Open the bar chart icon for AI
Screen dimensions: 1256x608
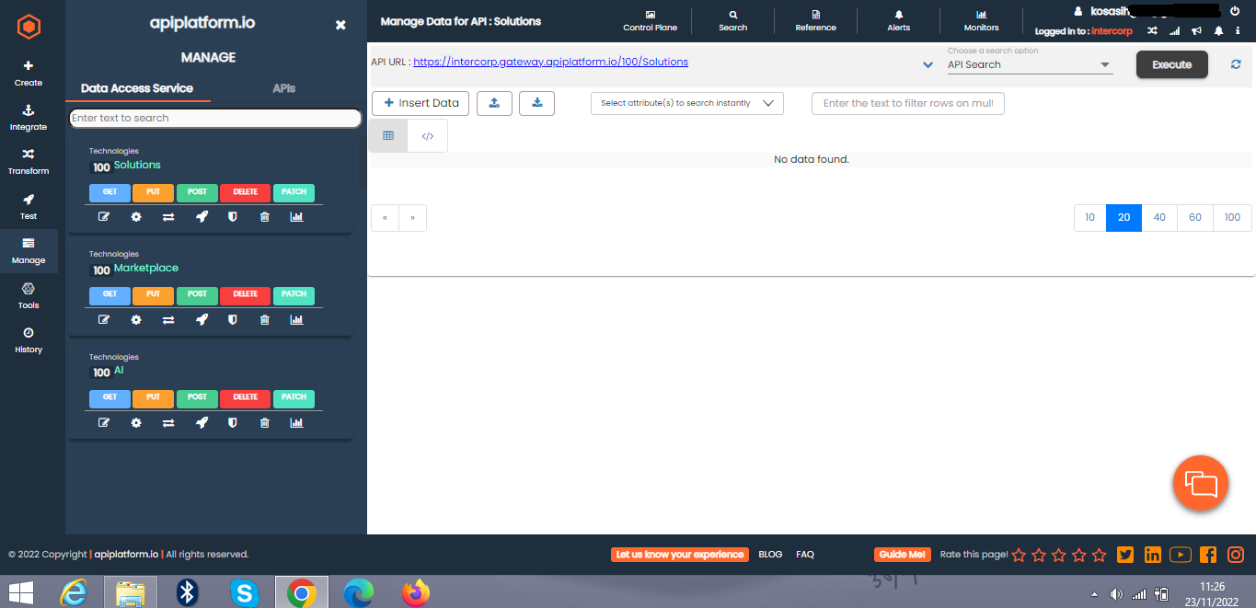coord(296,423)
